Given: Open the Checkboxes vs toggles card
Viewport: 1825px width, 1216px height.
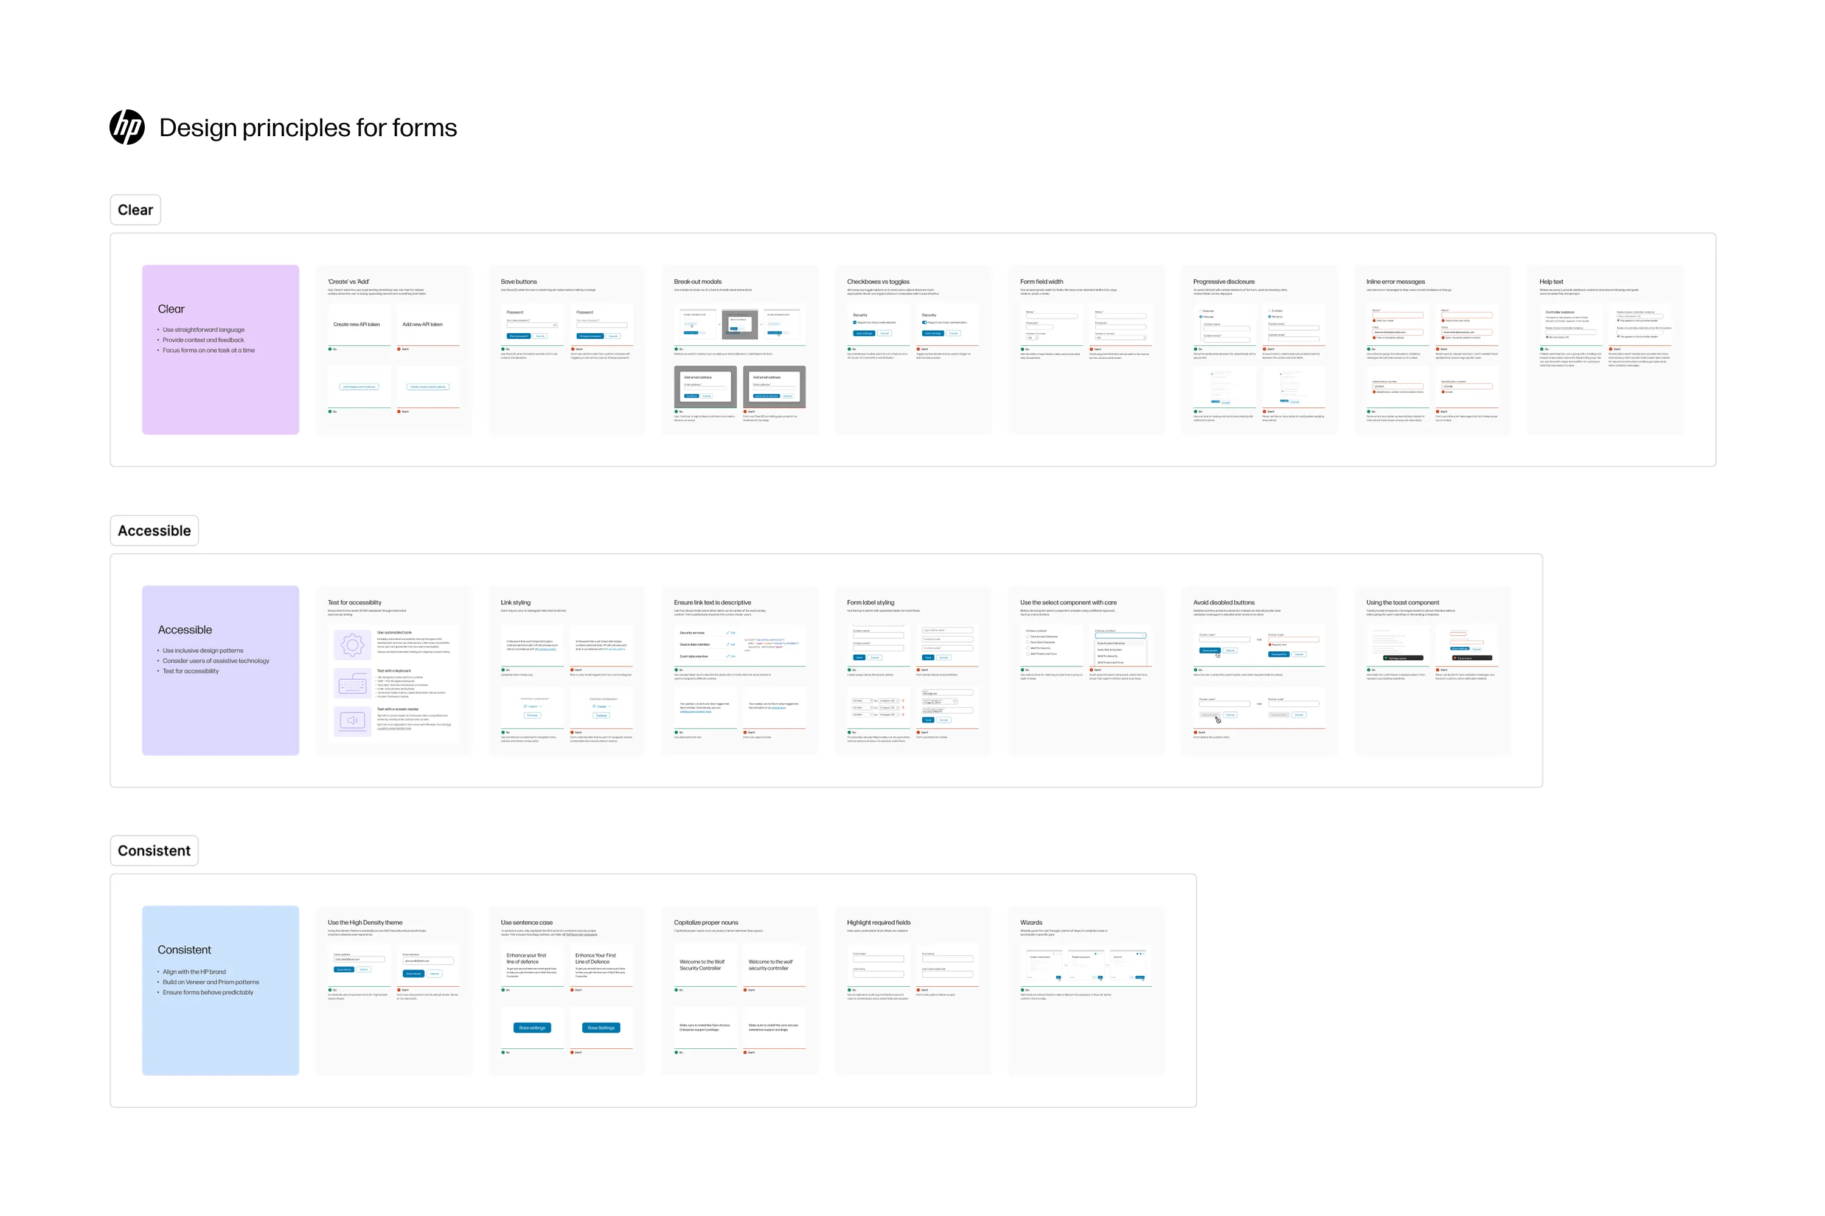Looking at the screenshot, I should [x=912, y=350].
